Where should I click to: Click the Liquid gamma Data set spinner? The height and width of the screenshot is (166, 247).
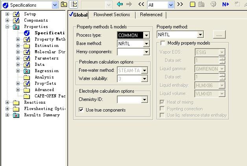[x=222, y=77]
